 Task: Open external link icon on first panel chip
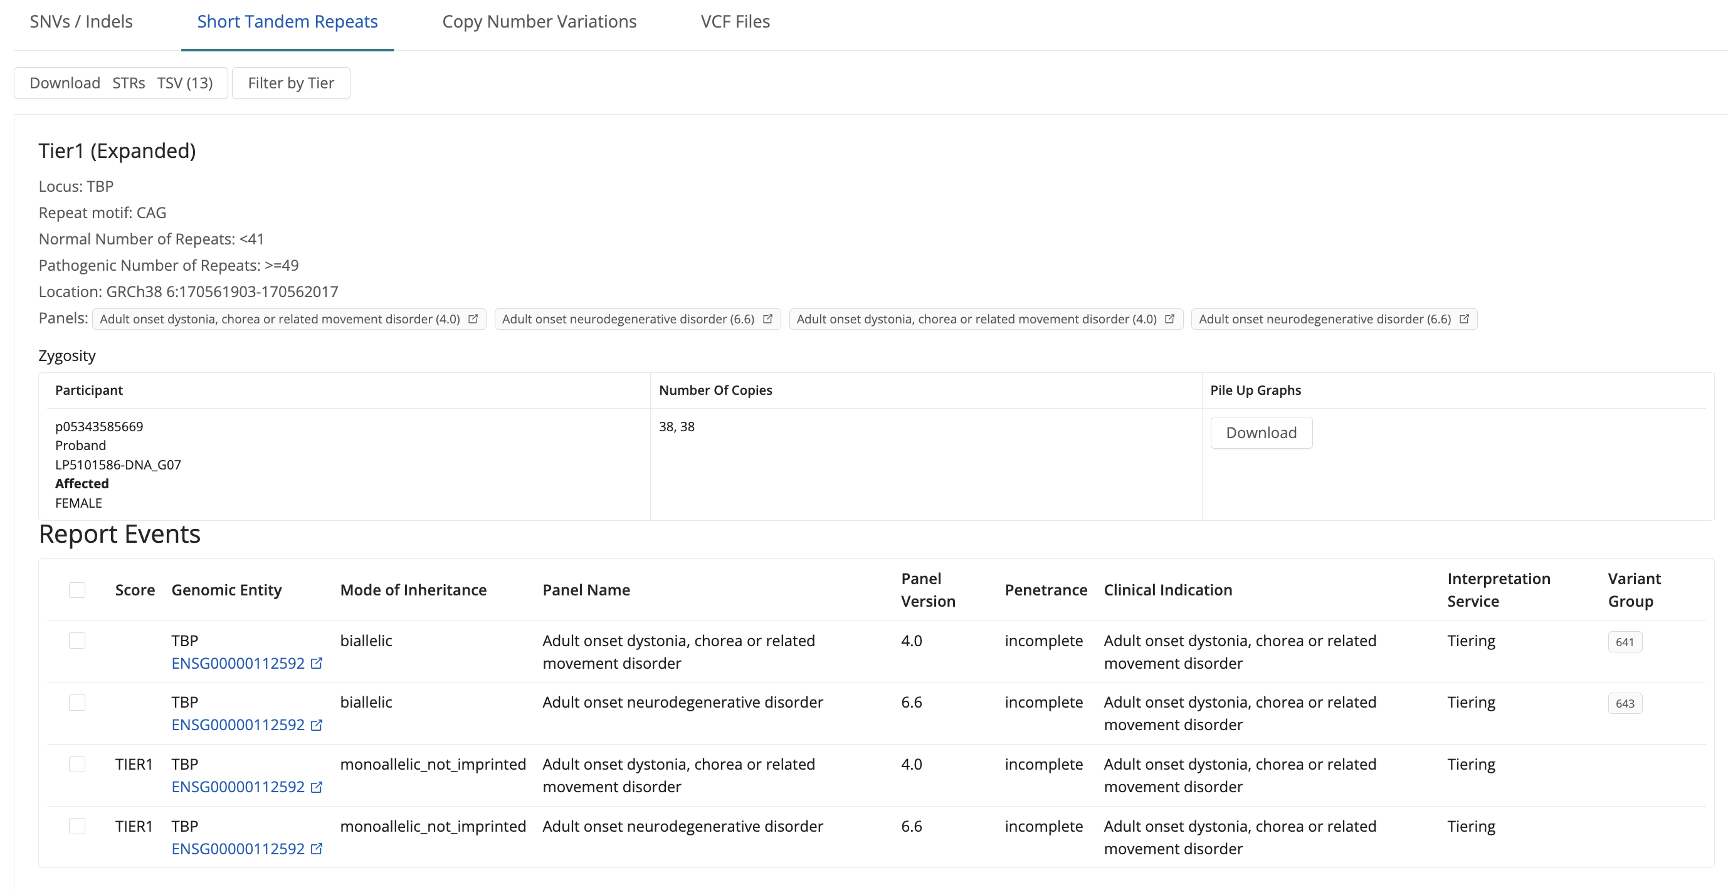pos(473,318)
